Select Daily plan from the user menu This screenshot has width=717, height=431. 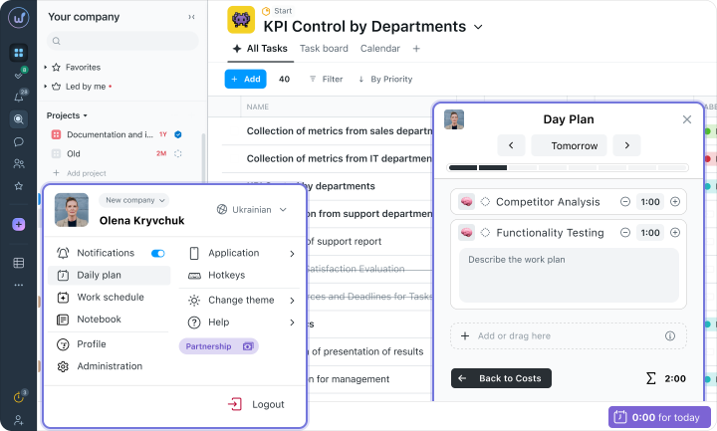99,275
